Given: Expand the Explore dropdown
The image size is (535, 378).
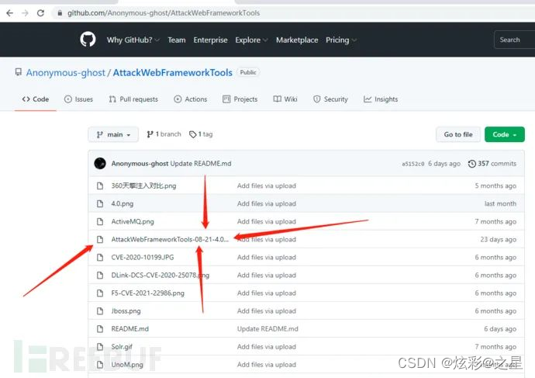Looking at the screenshot, I should tap(251, 40).
